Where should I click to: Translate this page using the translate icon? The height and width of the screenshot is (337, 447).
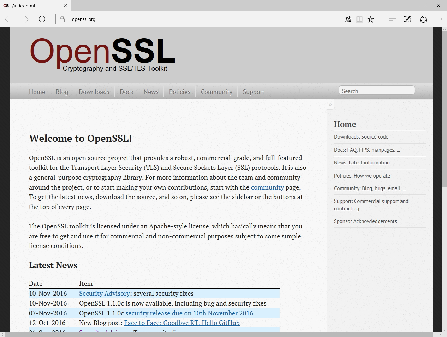(x=348, y=19)
